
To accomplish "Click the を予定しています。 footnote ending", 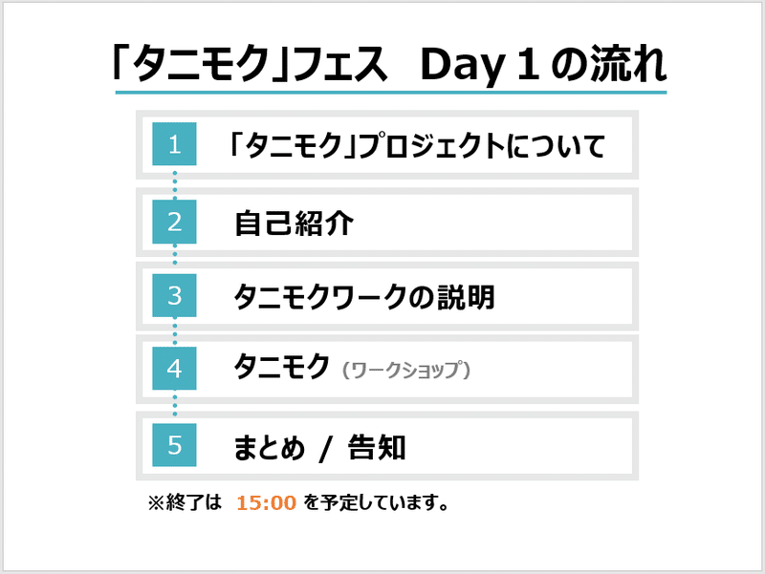I will pos(376,502).
